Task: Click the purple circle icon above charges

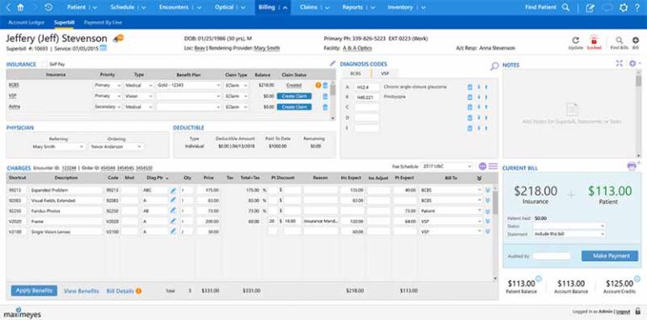Action: click(483, 166)
